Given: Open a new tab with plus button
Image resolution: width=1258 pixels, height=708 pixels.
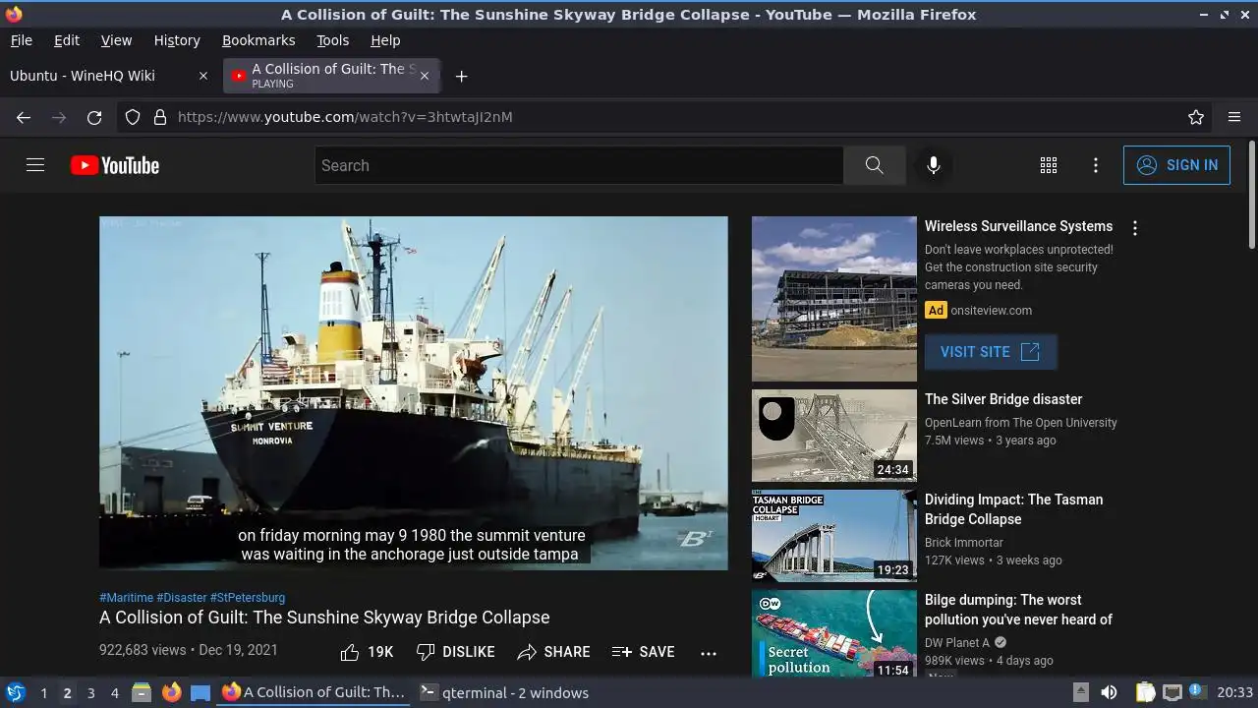Looking at the screenshot, I should click(461, 76).
